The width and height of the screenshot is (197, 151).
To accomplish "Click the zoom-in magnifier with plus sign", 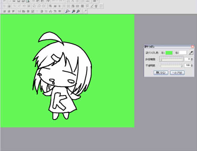I will 74,11.
